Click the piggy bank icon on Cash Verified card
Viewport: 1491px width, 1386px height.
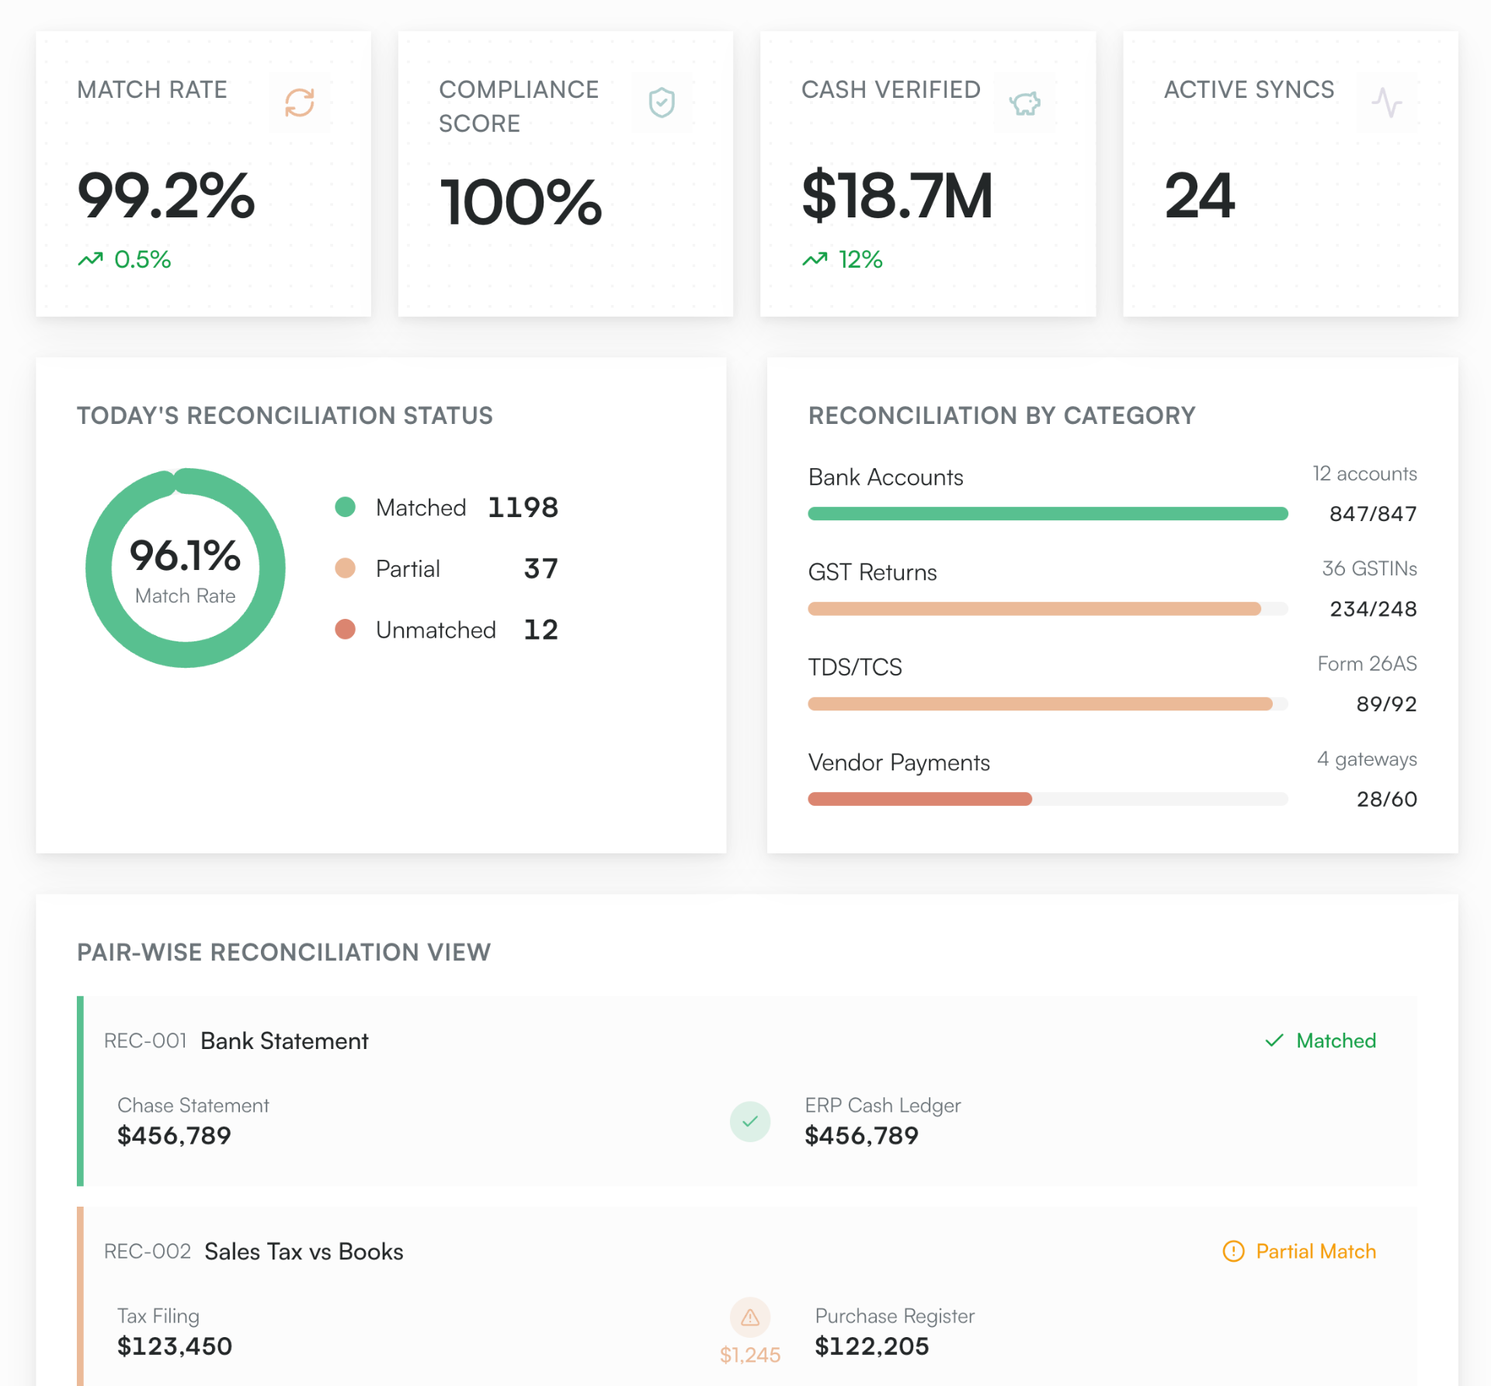tap(1024, 102)
